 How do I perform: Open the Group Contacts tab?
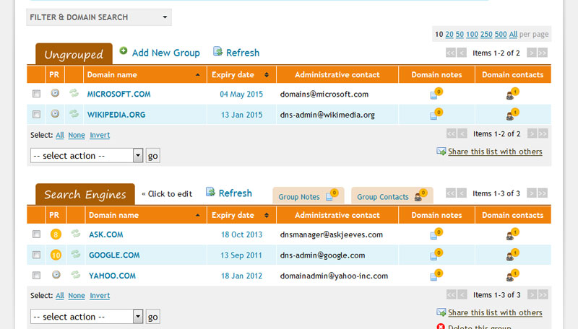[x=391, y=196]
